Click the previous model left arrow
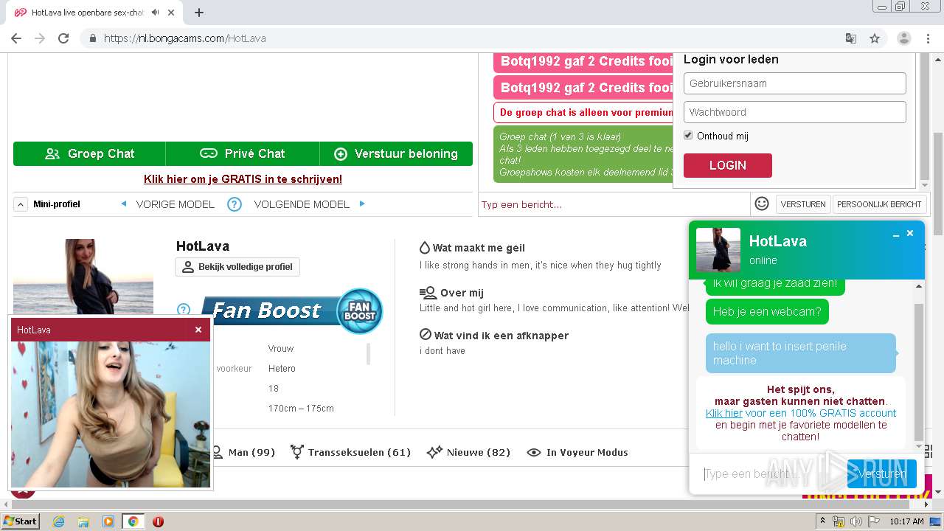The image size is (944, 531). tap(123, 204)
